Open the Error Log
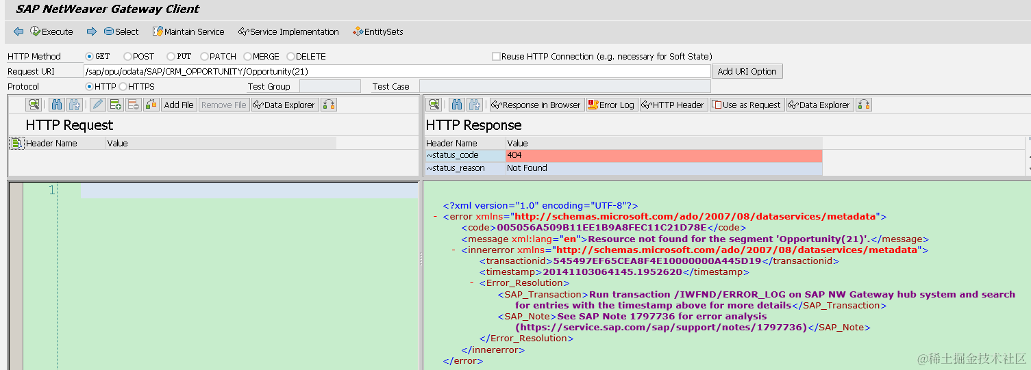1031x370 pixels. pos(612,105)
